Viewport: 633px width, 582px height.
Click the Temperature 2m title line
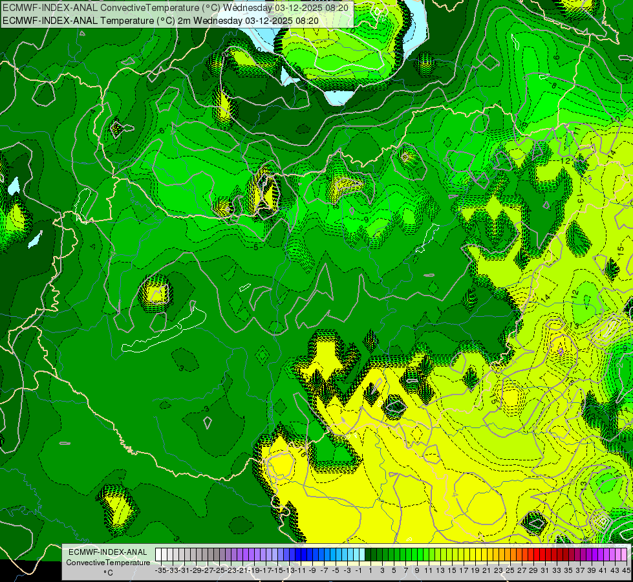(160, 21)
